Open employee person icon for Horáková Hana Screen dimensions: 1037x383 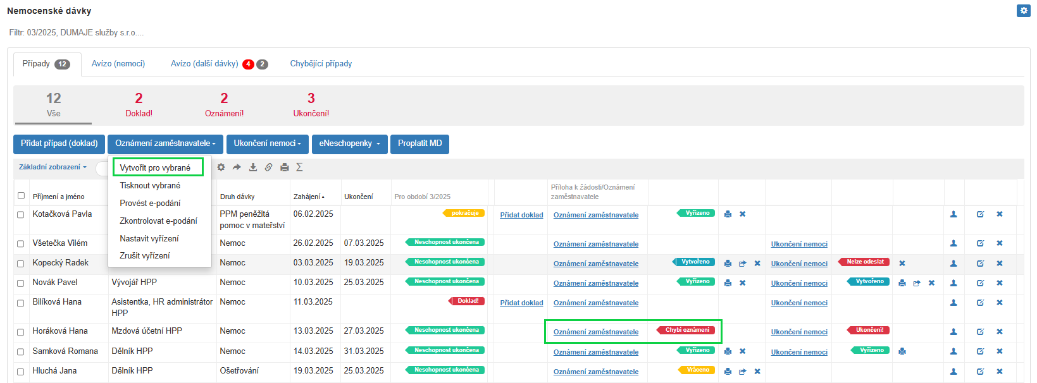point(953,332)
